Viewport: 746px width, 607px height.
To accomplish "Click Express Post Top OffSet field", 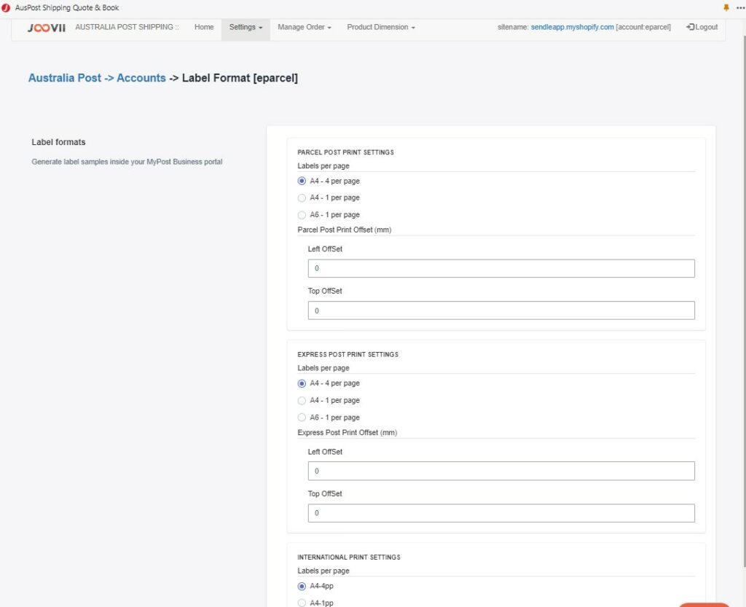I will click(501, 513).
